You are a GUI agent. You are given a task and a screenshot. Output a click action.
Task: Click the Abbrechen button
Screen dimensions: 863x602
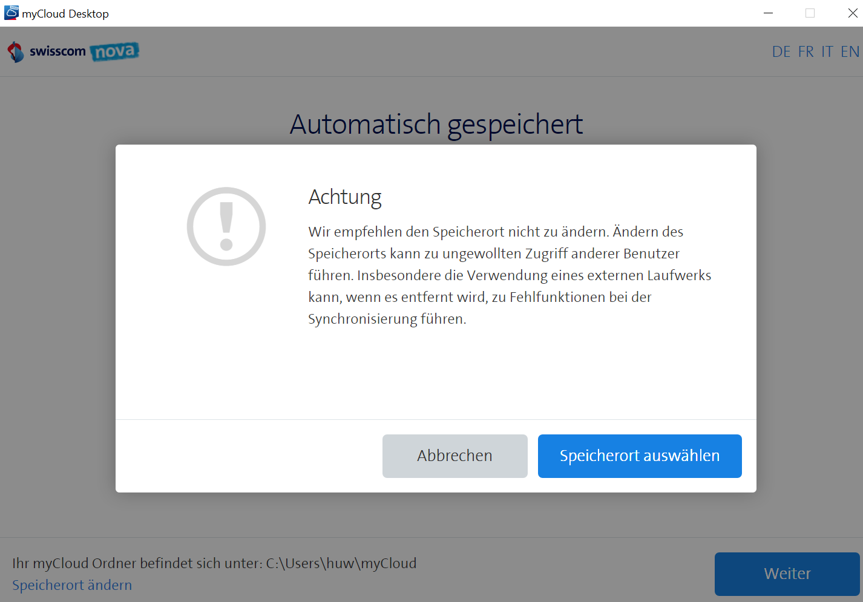point(454,456)
